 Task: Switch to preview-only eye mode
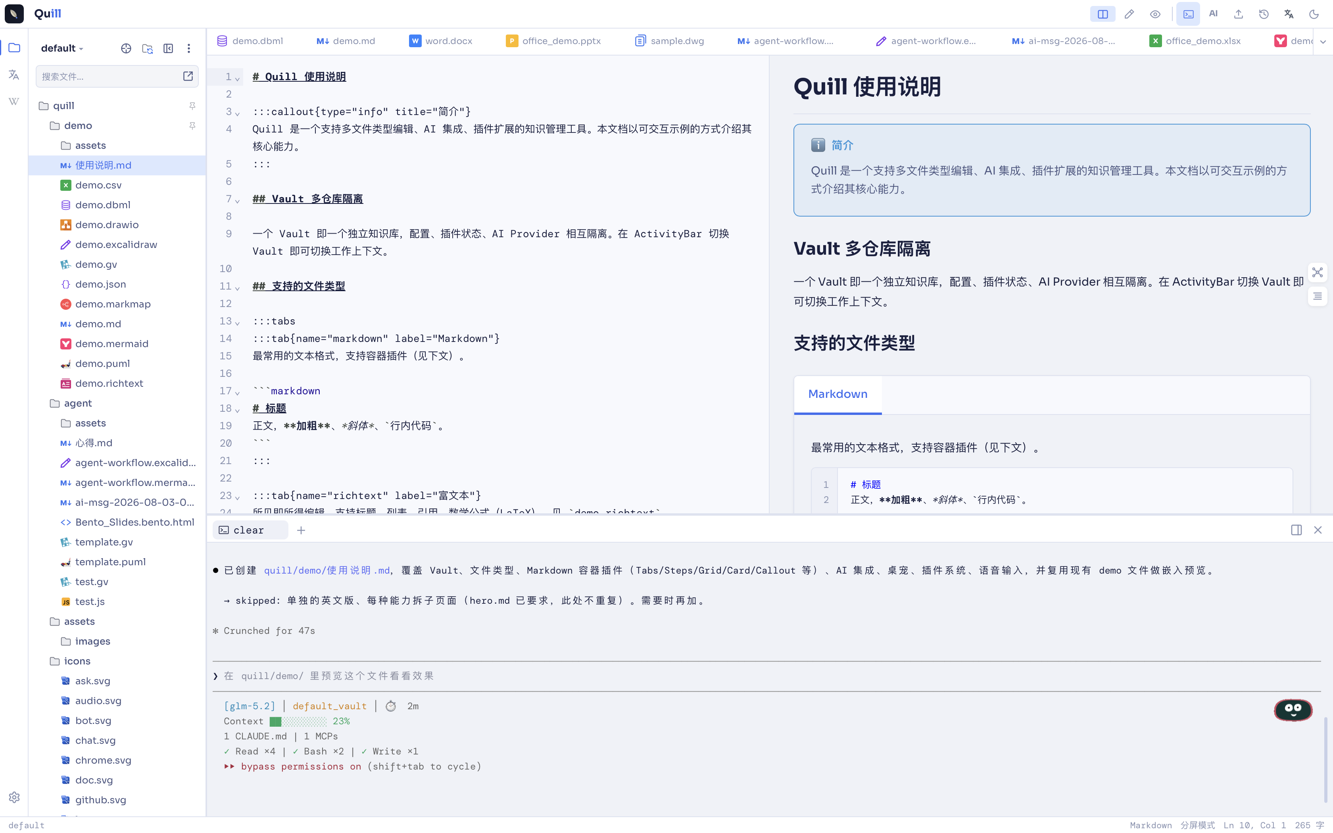click(1155, 14)
